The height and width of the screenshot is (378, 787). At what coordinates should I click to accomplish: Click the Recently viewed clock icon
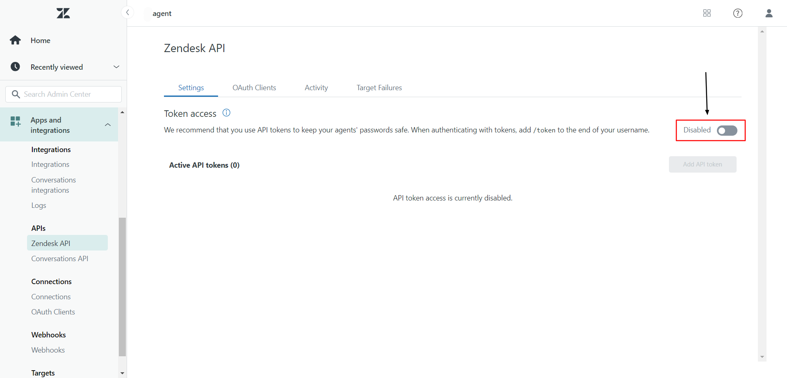click(x=15, y=67)
